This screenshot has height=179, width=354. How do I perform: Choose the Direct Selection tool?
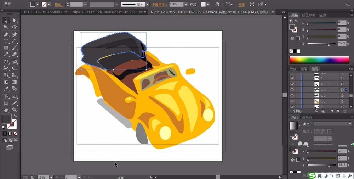[x=14, y=21]
